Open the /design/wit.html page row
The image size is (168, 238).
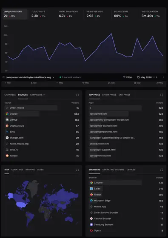(x=126, y=114)
